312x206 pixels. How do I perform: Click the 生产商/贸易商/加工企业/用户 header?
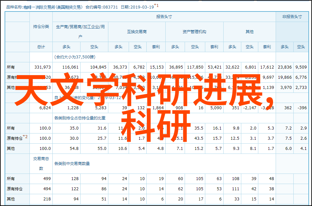pos(80,31)
